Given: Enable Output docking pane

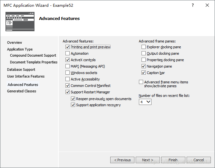Looking at the screenshot, I should click(x=143, y=53).
